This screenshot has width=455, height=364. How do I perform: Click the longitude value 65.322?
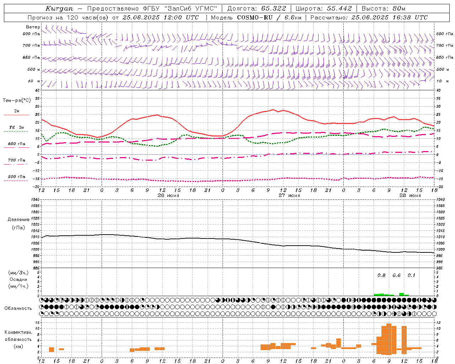273,9
